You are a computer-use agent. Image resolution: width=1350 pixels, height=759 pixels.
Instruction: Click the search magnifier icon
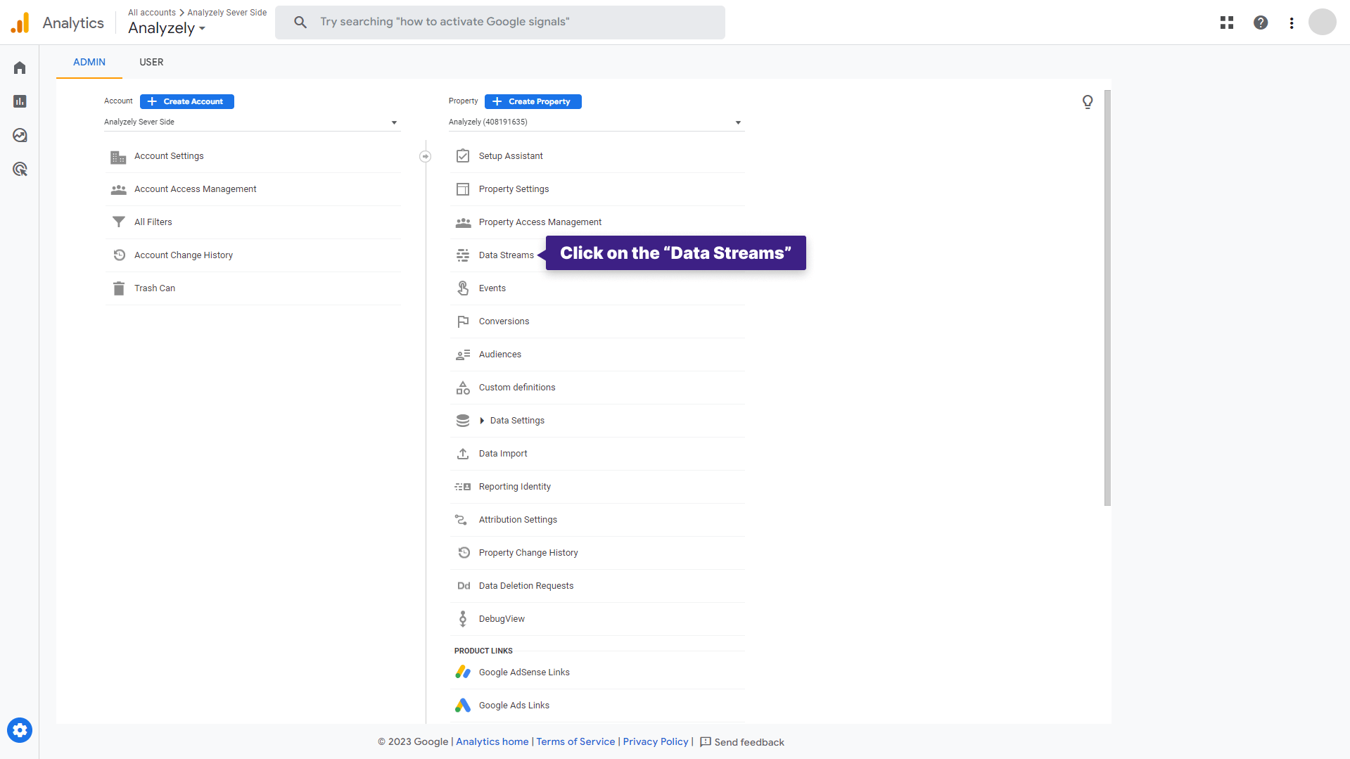tap(300, 23)
